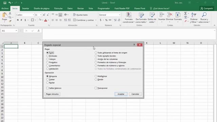
Task: Click the Aceptar button
Action: point(121,94)
